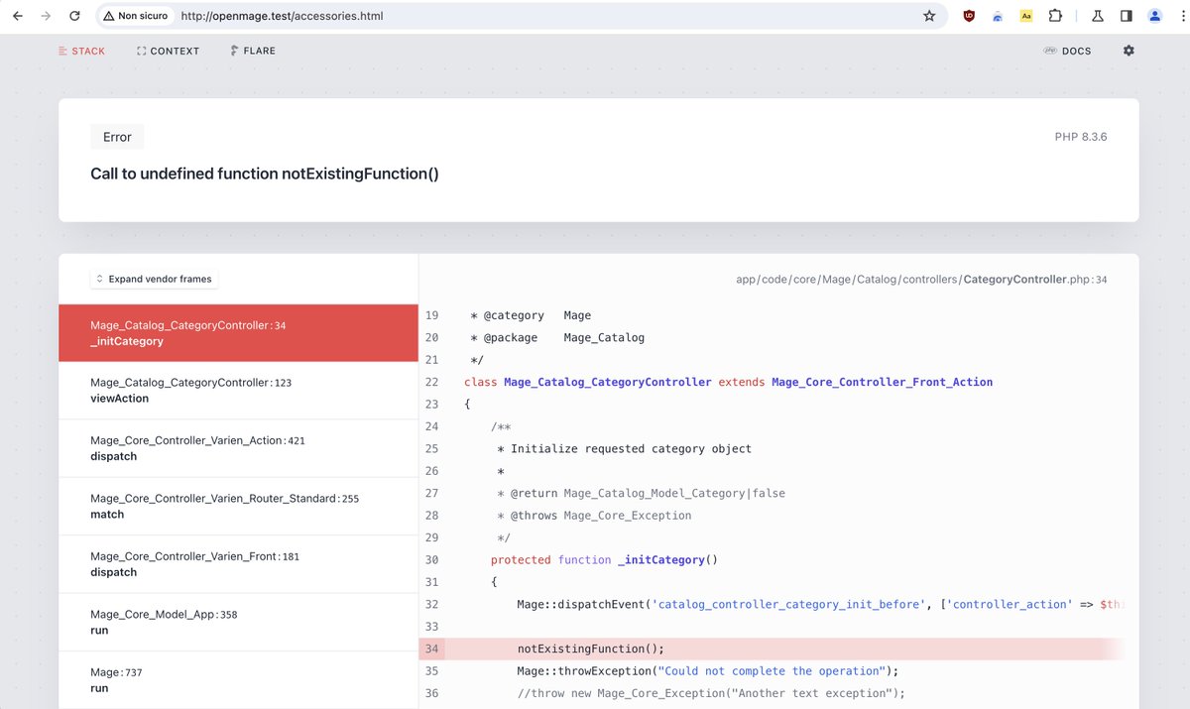1190x709 pixels.
Task: Click the '@throws Mage_Core_Exception' comment line
Action: click(594, 515)
